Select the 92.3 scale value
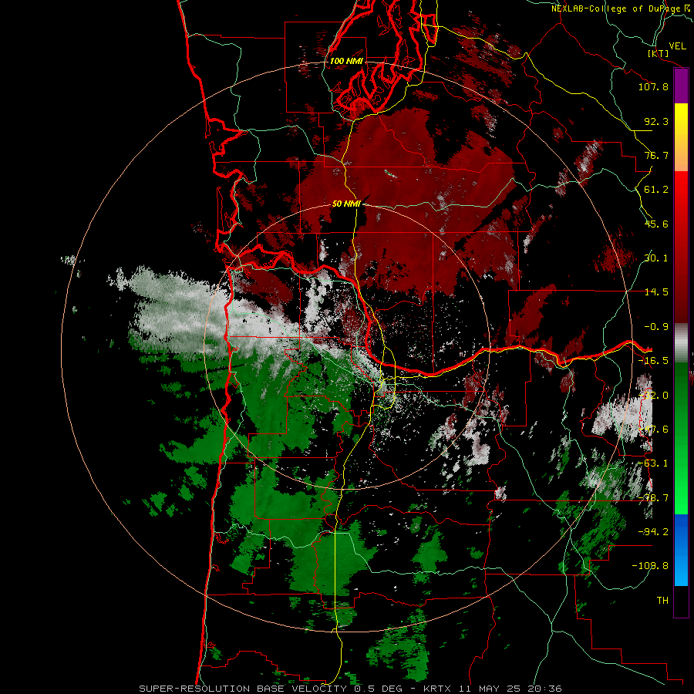The width and height of the screenshot is (694, 694). tap(656, 121)
